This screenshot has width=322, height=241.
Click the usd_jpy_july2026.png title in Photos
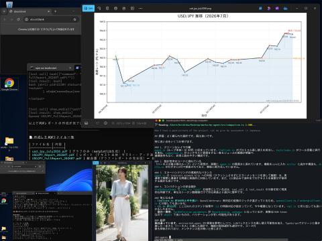[200, 9]
